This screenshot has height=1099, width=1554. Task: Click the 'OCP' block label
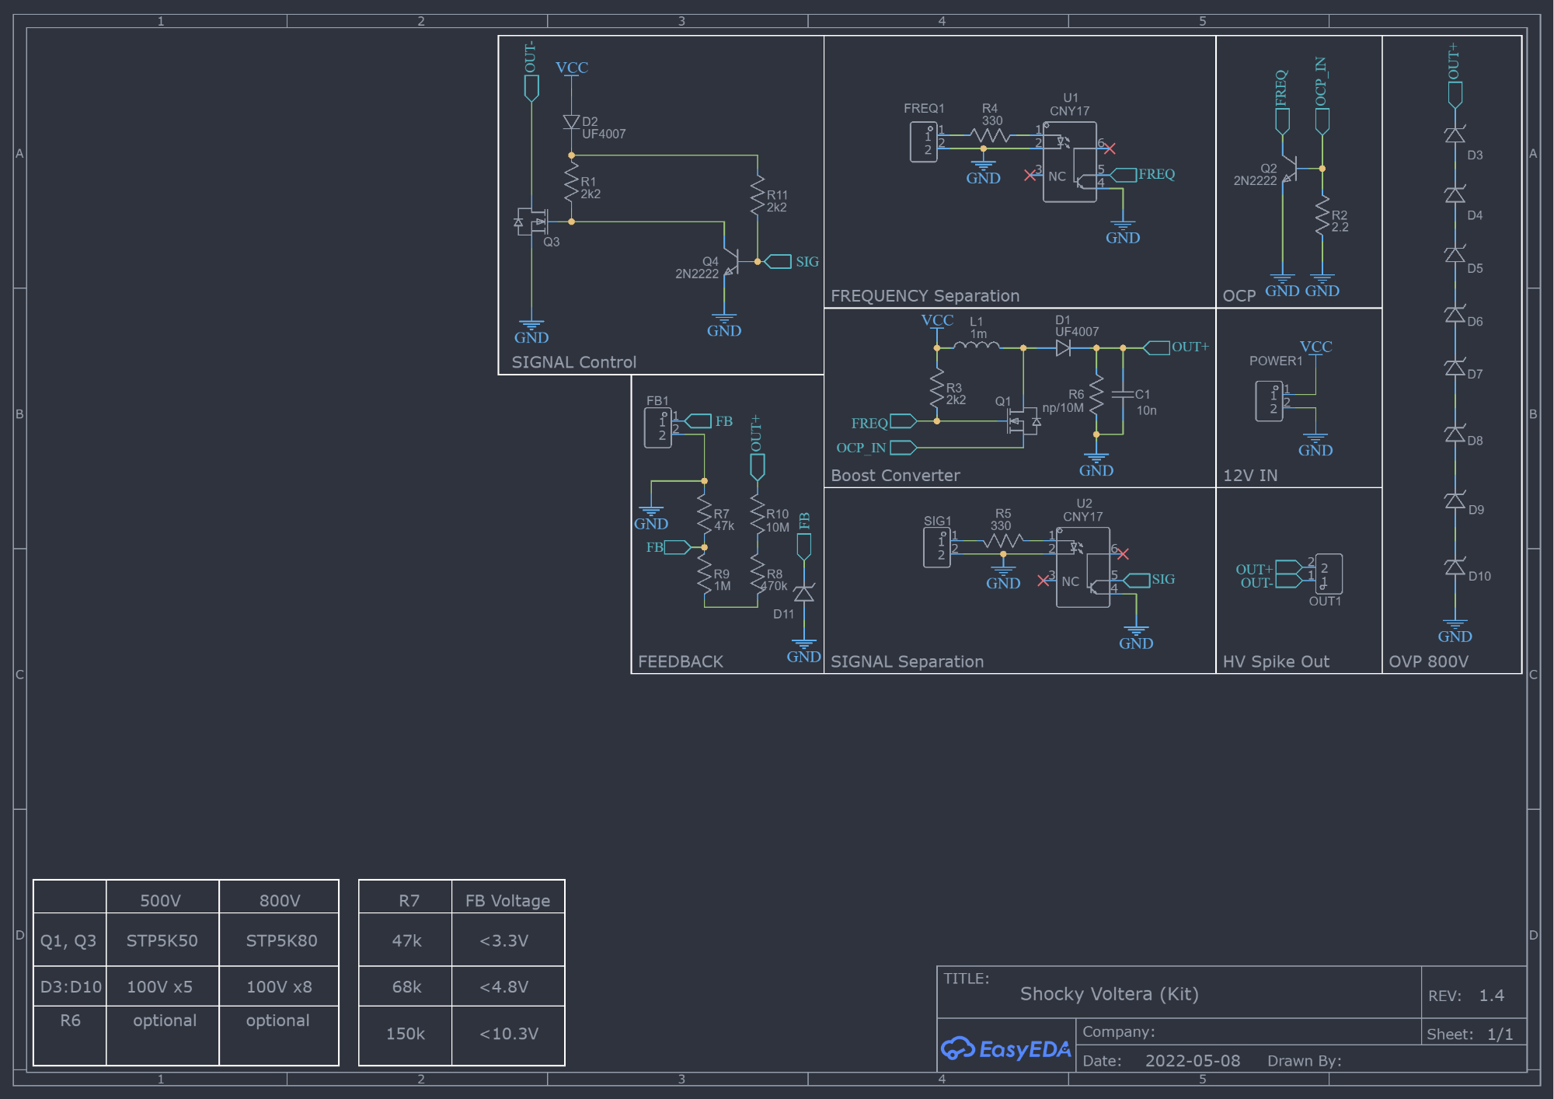point(1239,295)
